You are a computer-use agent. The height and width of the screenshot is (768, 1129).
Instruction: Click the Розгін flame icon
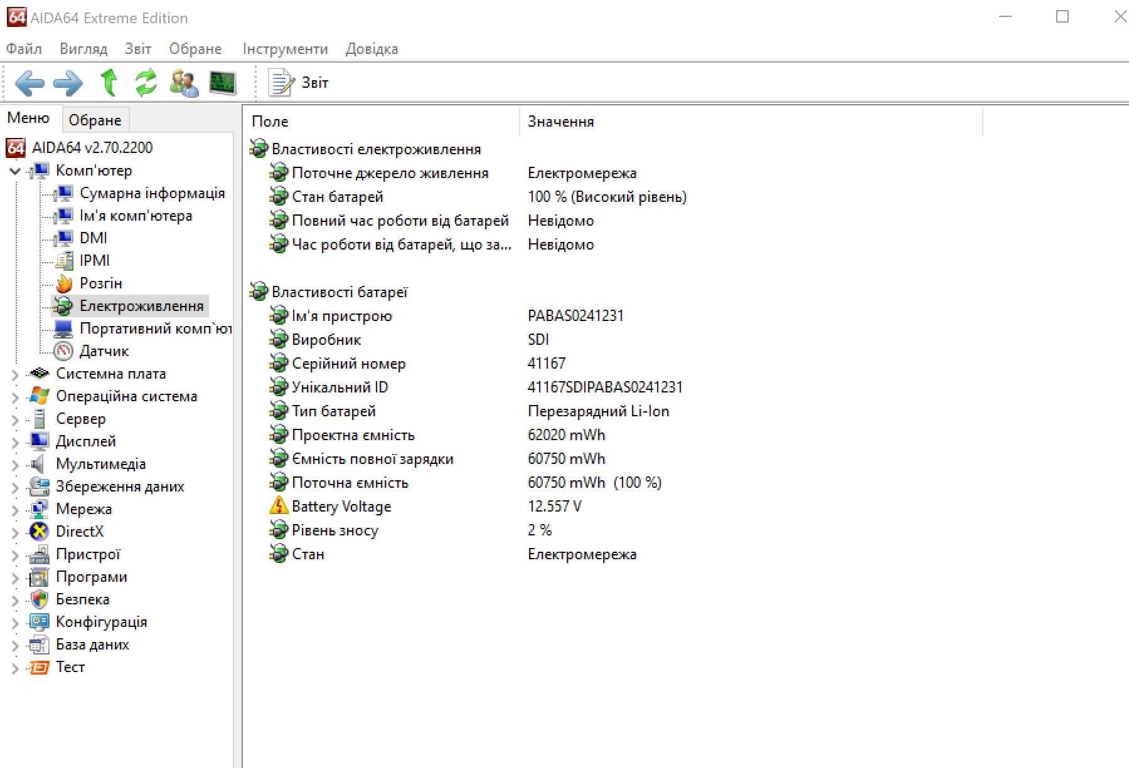click(x=64, y=283)
